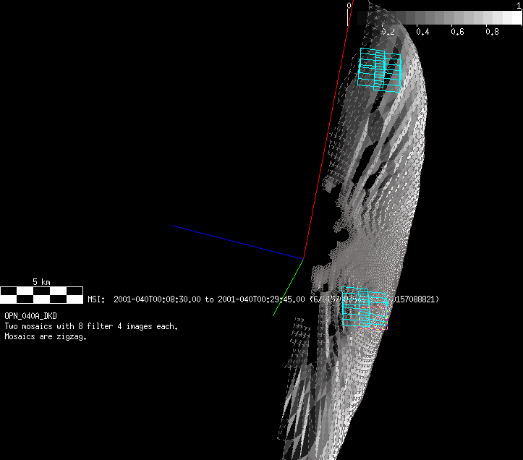Click the '5 km' scale label
This screenshot has width=523, height=460.
[41, 281]
